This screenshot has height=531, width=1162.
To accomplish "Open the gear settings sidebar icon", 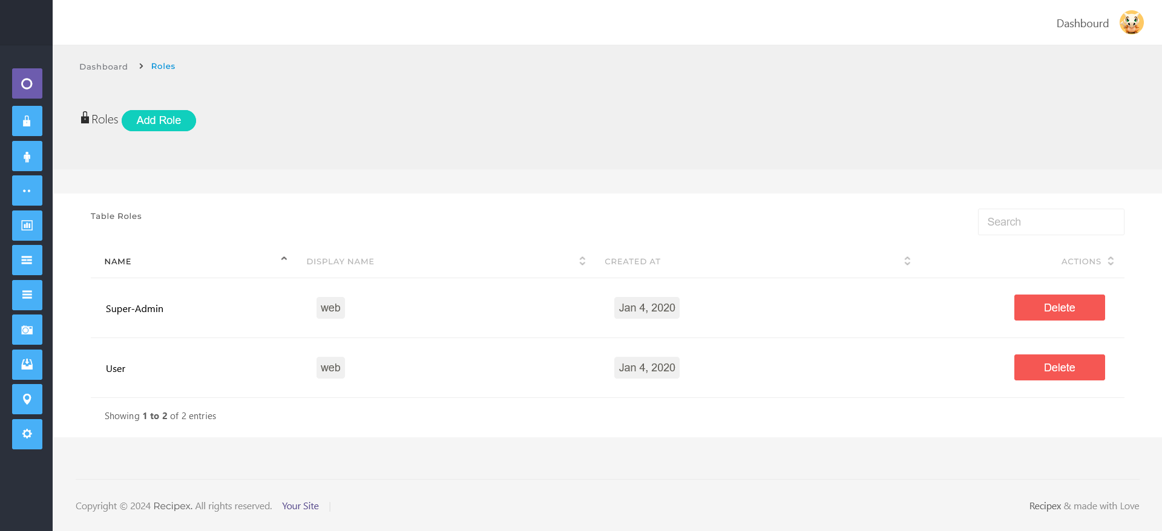I will (27, 434).
